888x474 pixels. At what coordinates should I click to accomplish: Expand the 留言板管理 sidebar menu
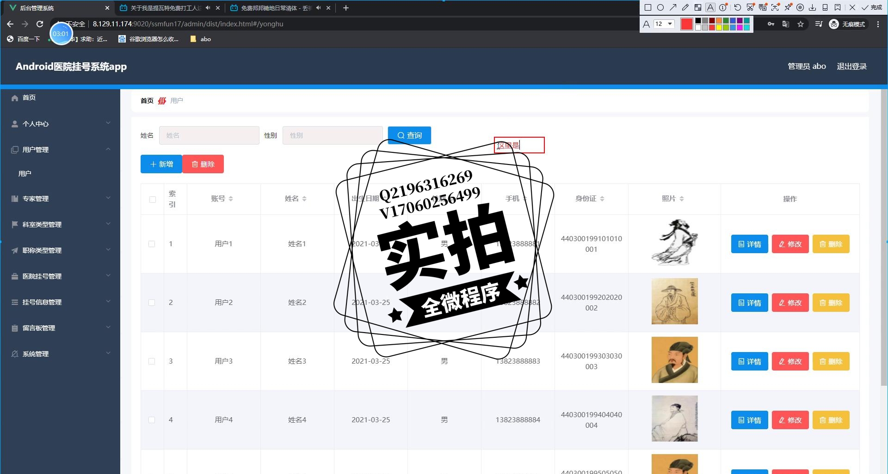tap(60, 328)
